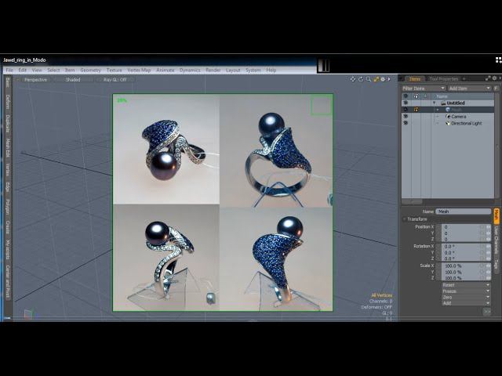The width and height of the screenshot is (502, 376).
Task: Hide the Camera item with its eye
Action: pyautogui.click(x=406, y=117)
